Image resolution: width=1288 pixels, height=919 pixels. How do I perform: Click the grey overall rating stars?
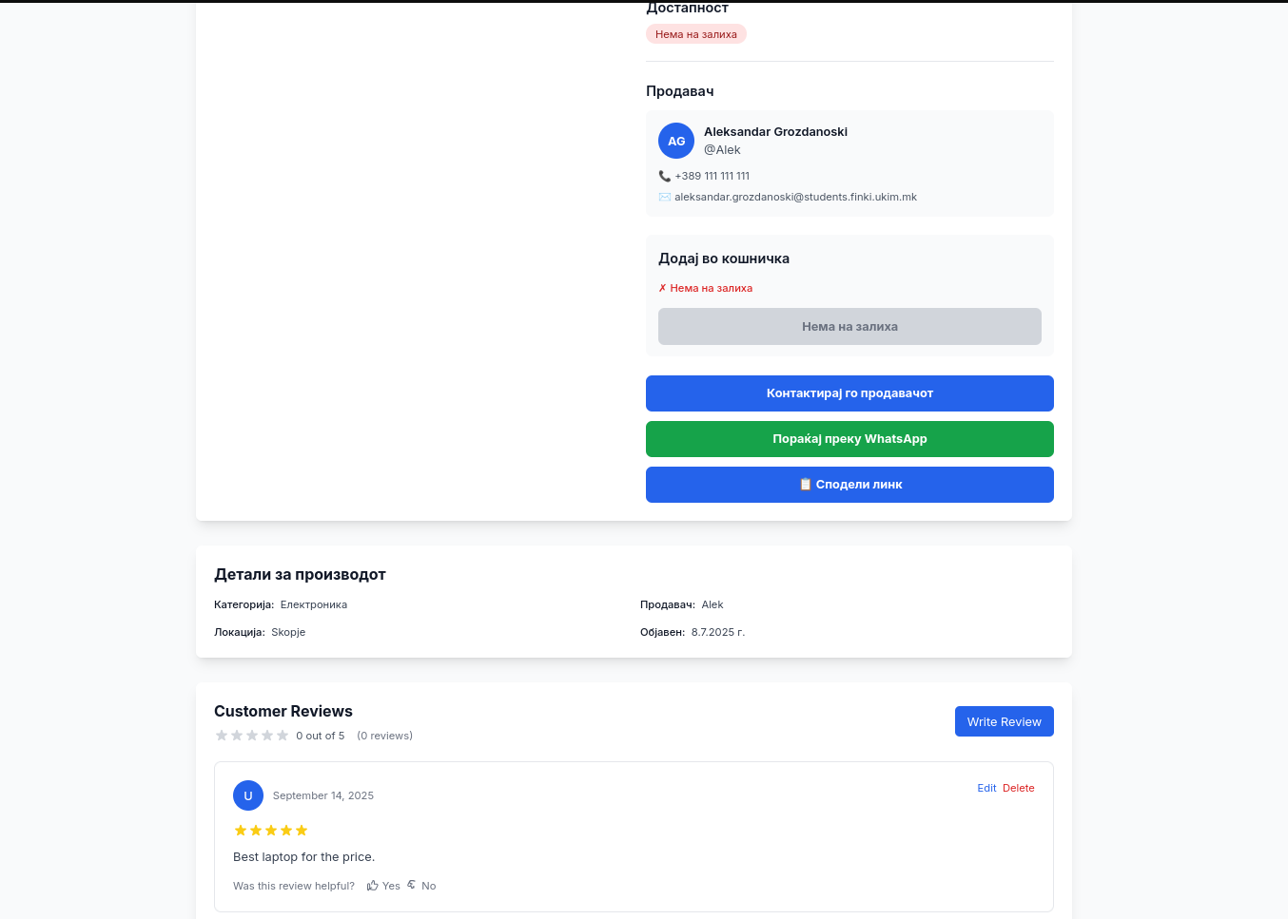pyautogui.click(x=252, y=736)
